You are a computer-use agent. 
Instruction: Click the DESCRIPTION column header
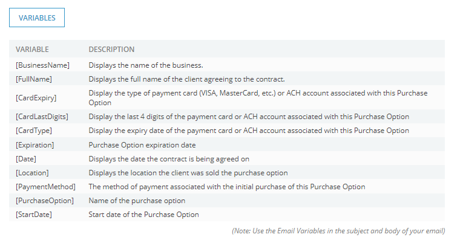[x=111, y=49]
